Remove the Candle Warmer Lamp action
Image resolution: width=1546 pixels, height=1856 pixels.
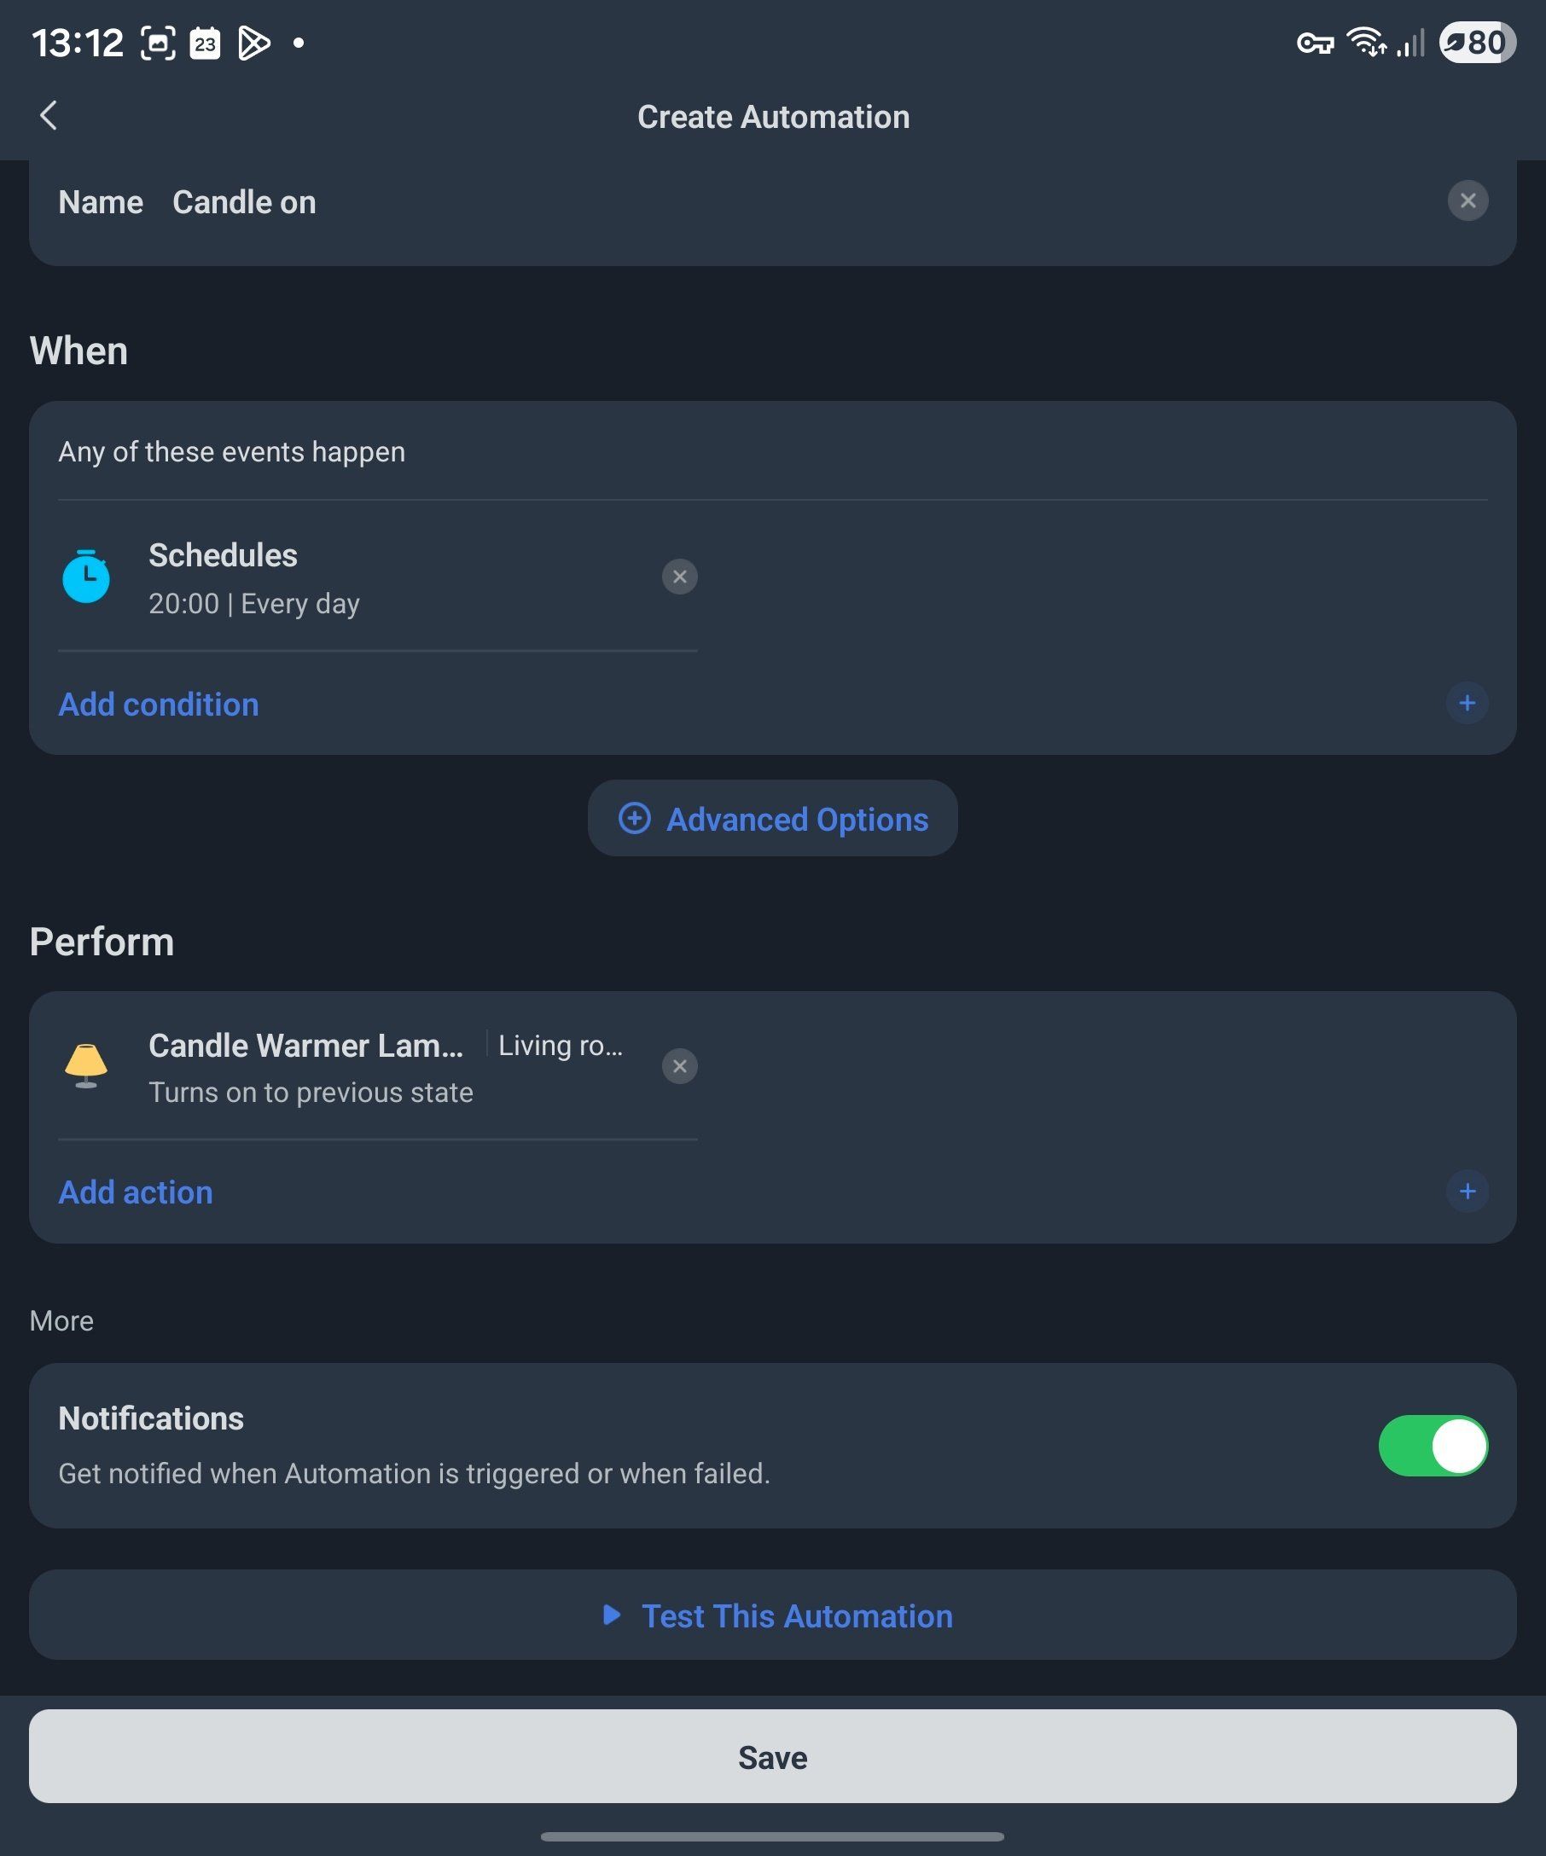point(680,1066)
